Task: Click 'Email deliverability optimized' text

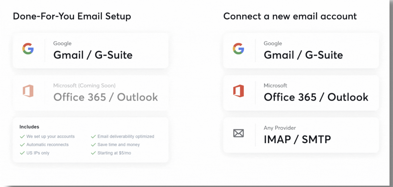Action: pos(126,136)
